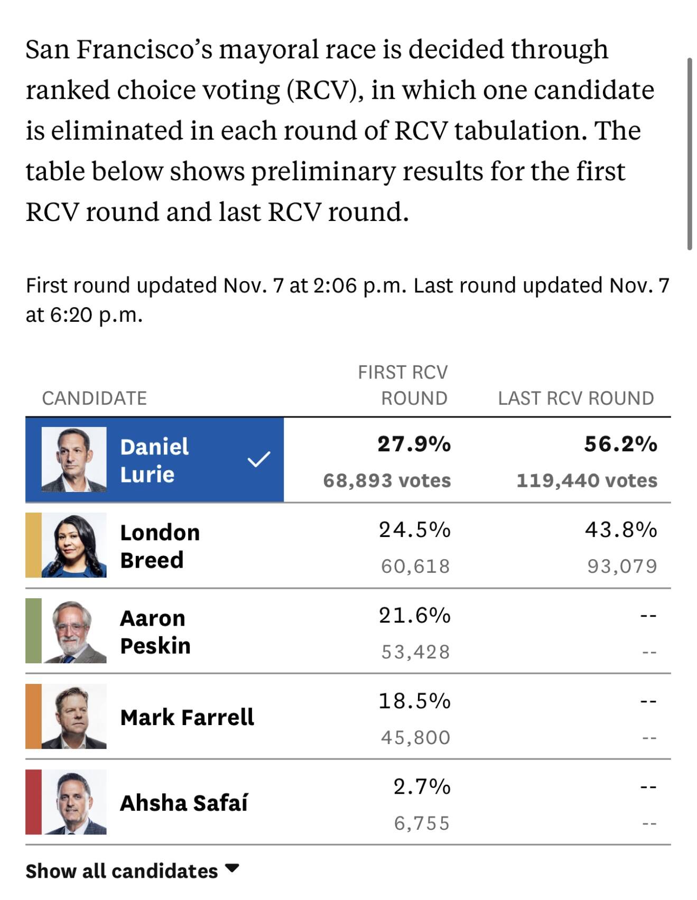Select Aaron Peskin's portrait photo
Viewport: 697px width, 900px height.
[74, 630]
